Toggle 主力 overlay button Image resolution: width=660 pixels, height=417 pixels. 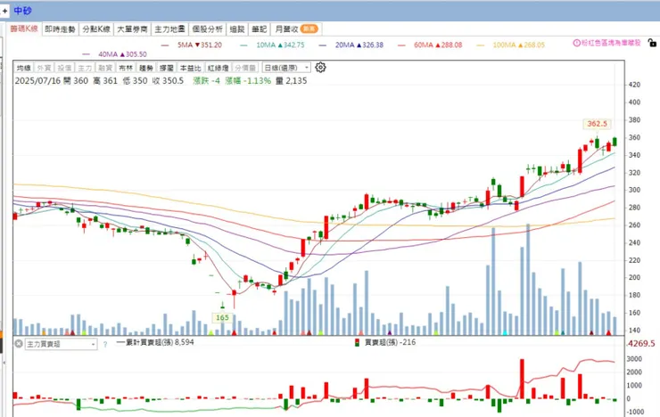85,68
